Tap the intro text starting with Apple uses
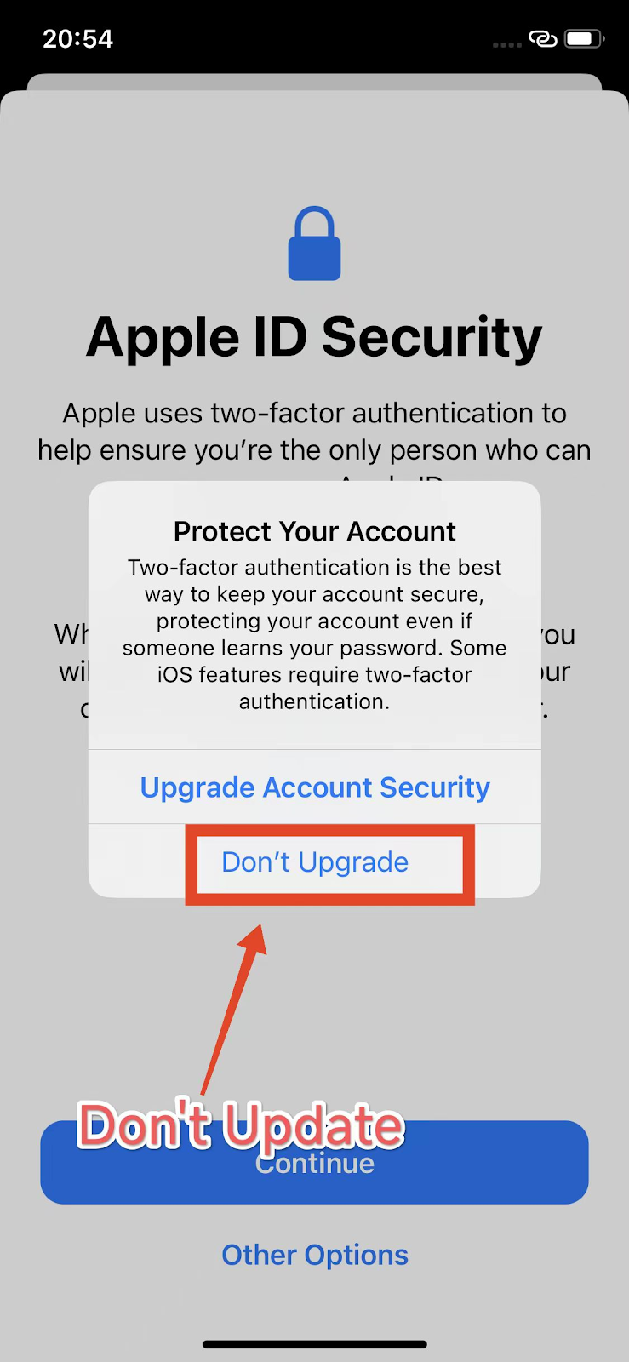The height and width of the screenshot is (1362, 629). pos(314,432)
